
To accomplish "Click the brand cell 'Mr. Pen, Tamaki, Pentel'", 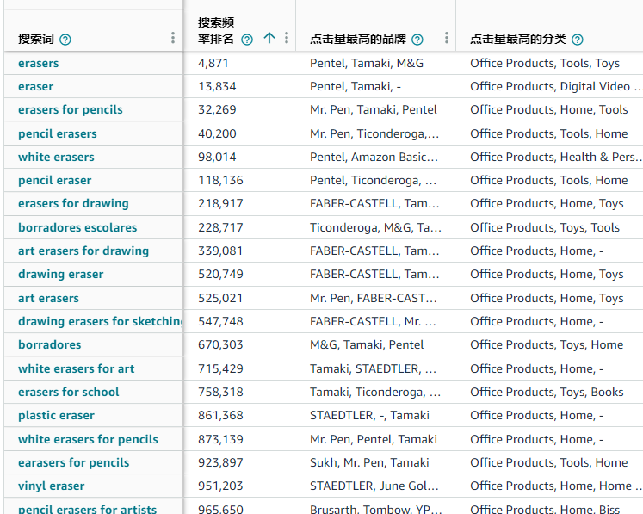I will (x=374, y=109).
